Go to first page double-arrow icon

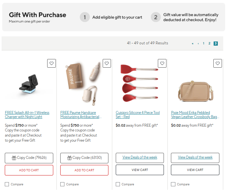[193, 43]
